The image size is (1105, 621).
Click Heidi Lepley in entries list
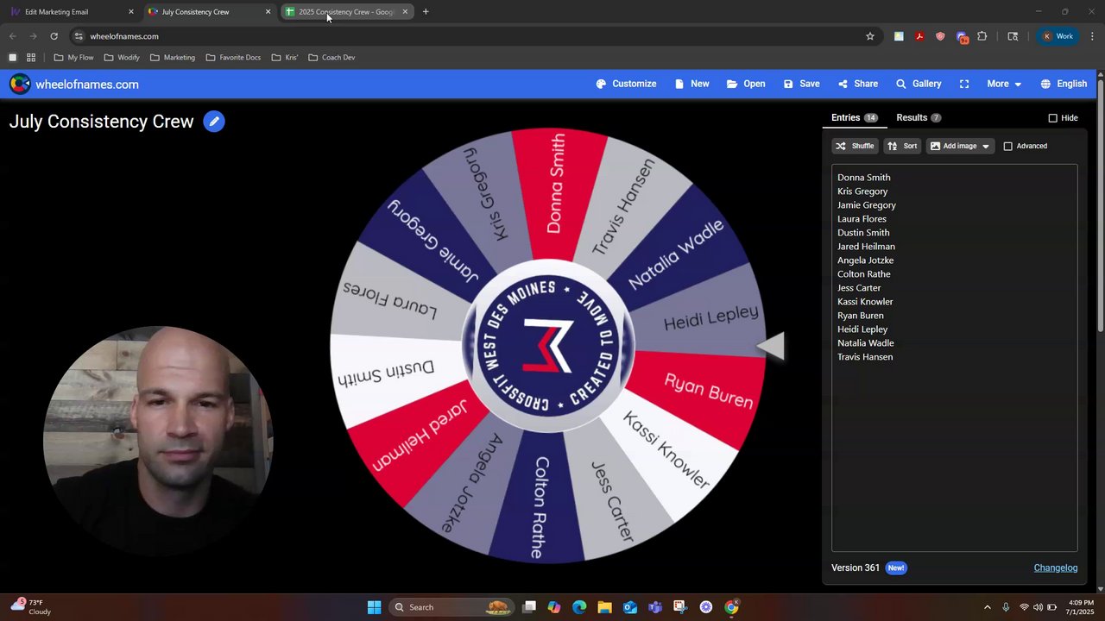tap(862, 329)
